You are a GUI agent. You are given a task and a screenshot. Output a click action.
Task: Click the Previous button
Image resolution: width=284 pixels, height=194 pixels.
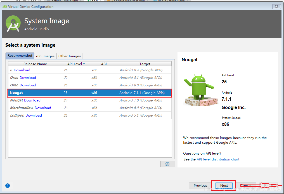point(200,186)
